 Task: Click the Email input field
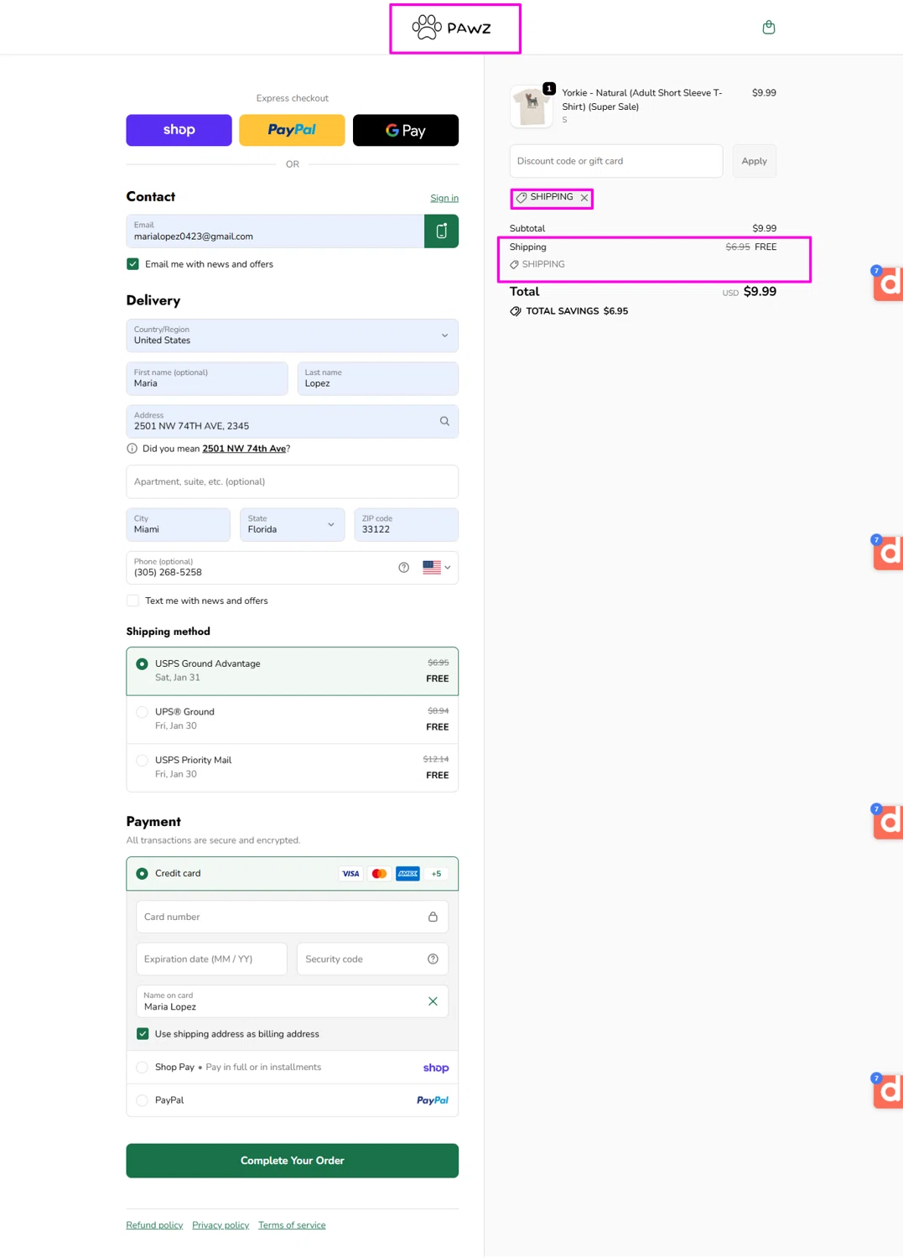coord(275,231)
